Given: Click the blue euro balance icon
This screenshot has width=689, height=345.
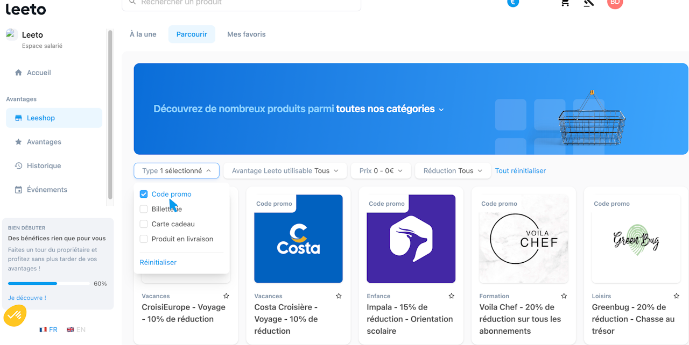Looking at the screenshot, I should [x=513, y=3].
